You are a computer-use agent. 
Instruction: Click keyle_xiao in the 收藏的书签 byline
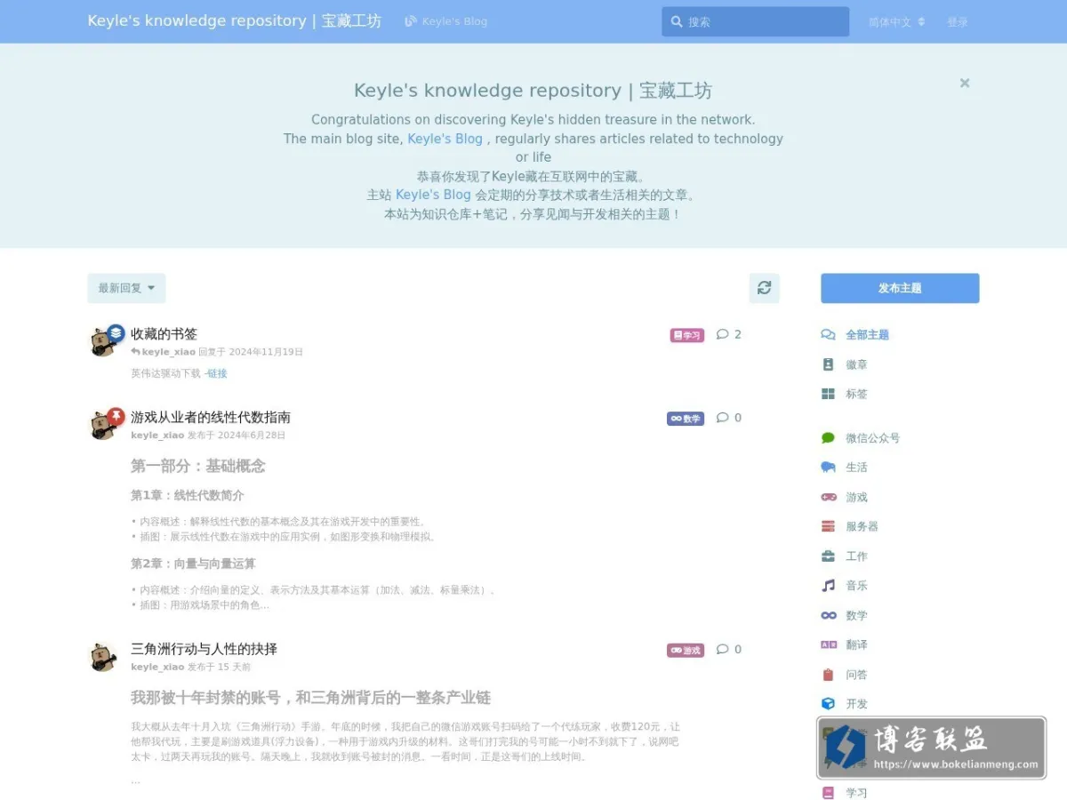pyautogui.click(x=168, y=352)
